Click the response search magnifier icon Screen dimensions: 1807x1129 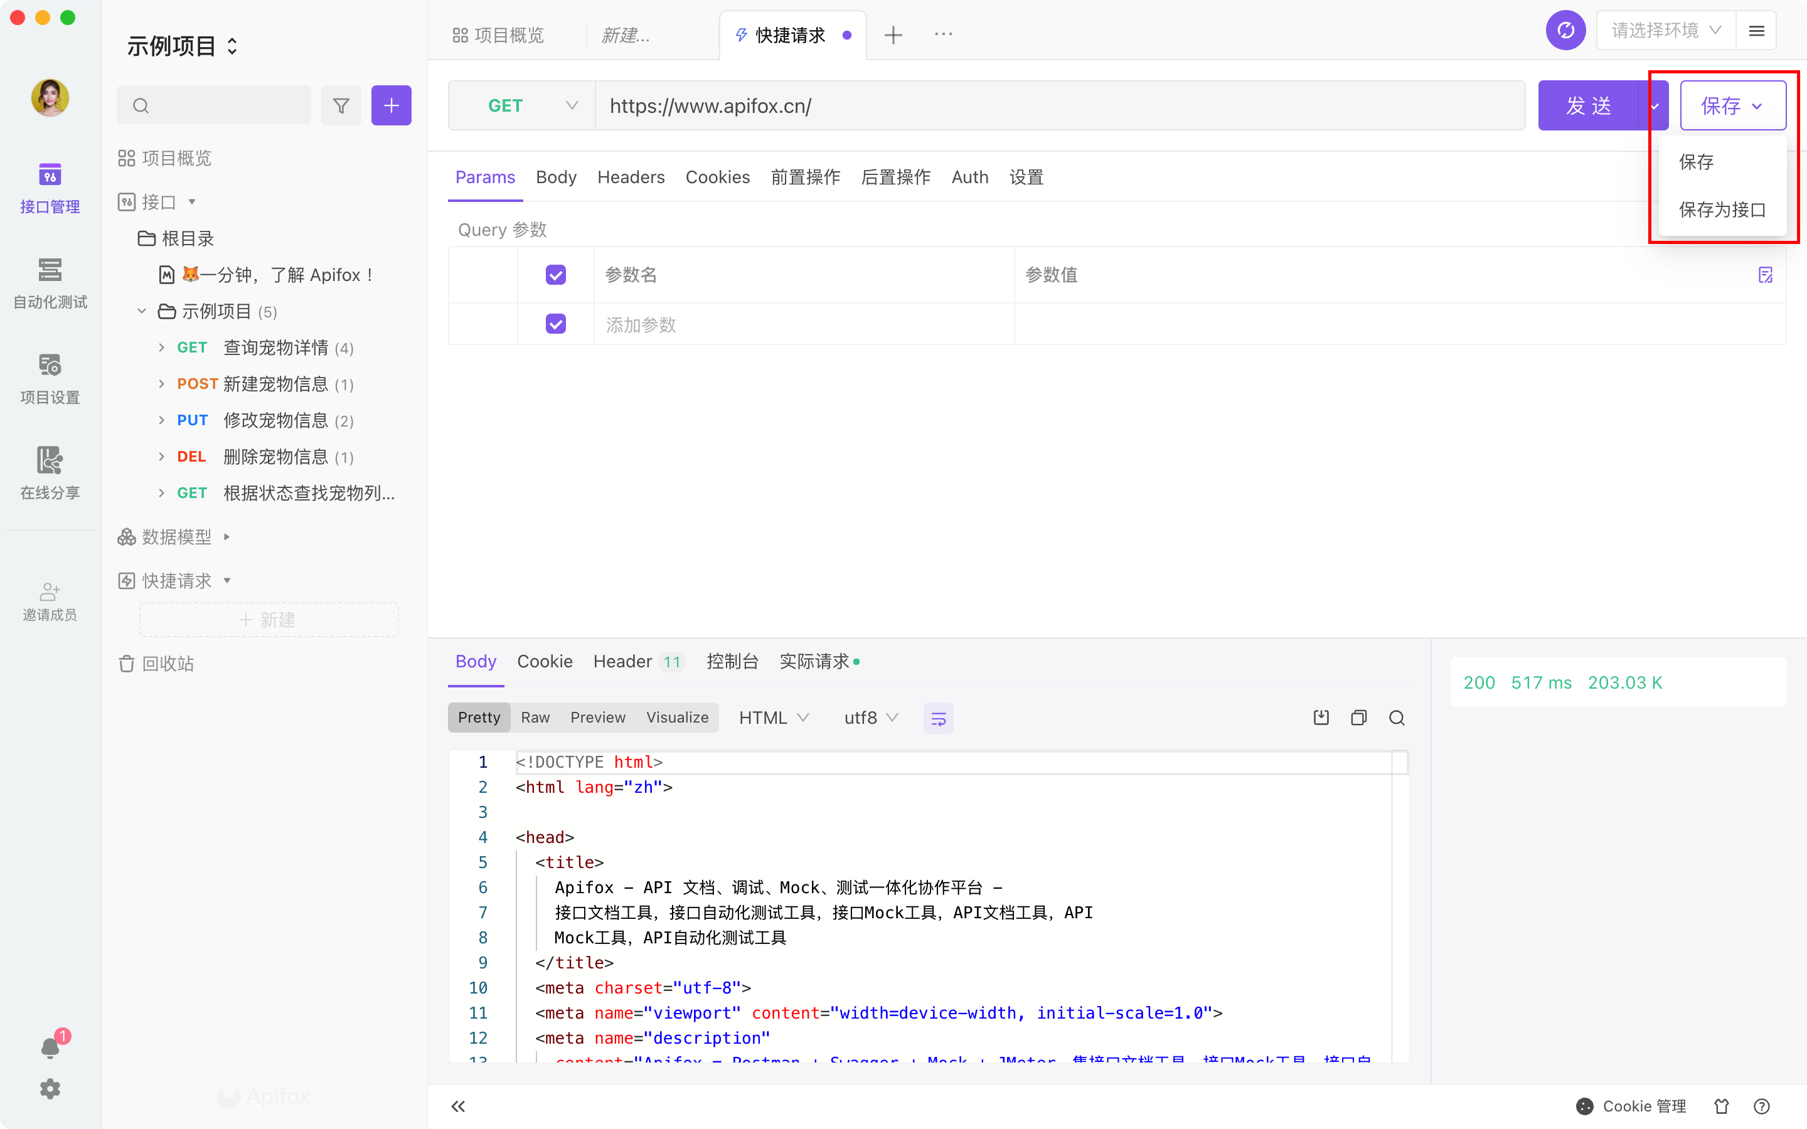point(1396,718)
